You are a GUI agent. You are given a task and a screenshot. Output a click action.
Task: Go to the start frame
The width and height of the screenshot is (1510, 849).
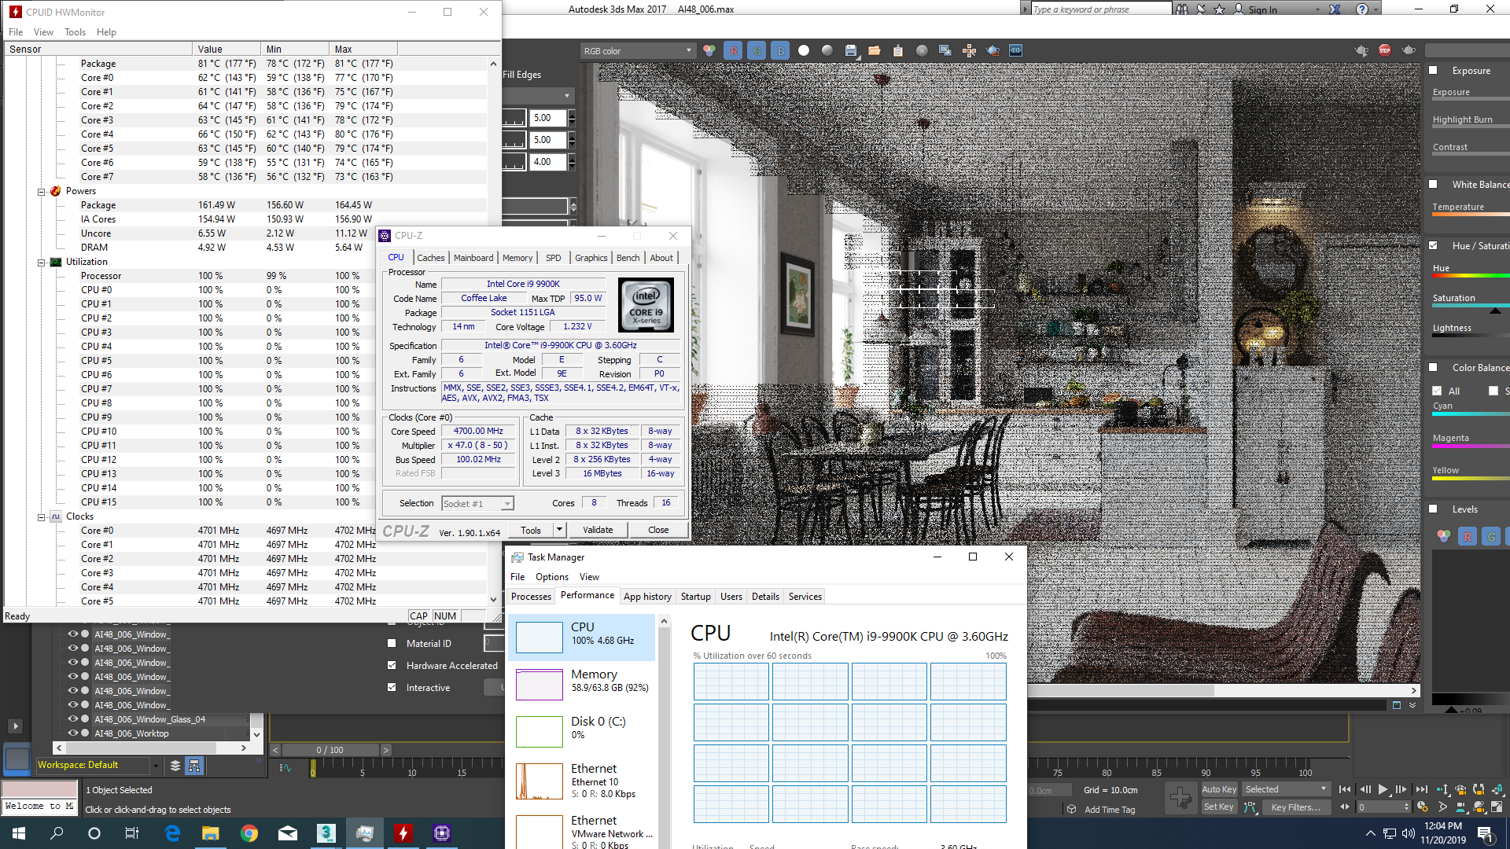click(1346, 789)
